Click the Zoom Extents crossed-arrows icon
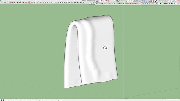This screenshot has width=180, height=101. pos(37,3)
